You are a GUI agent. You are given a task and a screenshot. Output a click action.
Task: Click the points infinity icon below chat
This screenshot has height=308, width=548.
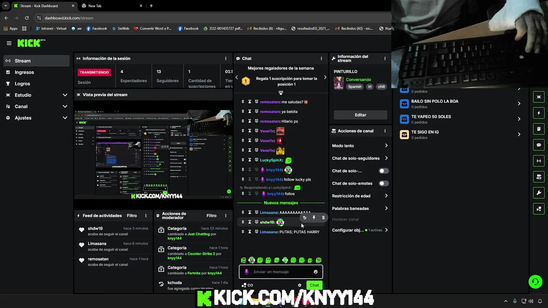point(247,285)
